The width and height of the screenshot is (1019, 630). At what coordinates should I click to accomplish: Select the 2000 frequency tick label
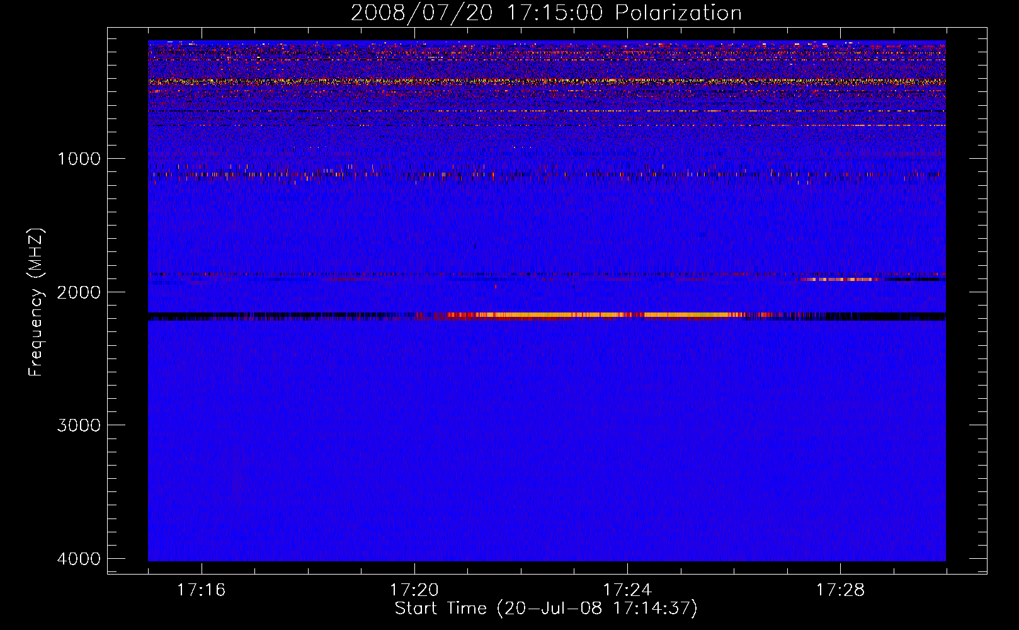79,292
